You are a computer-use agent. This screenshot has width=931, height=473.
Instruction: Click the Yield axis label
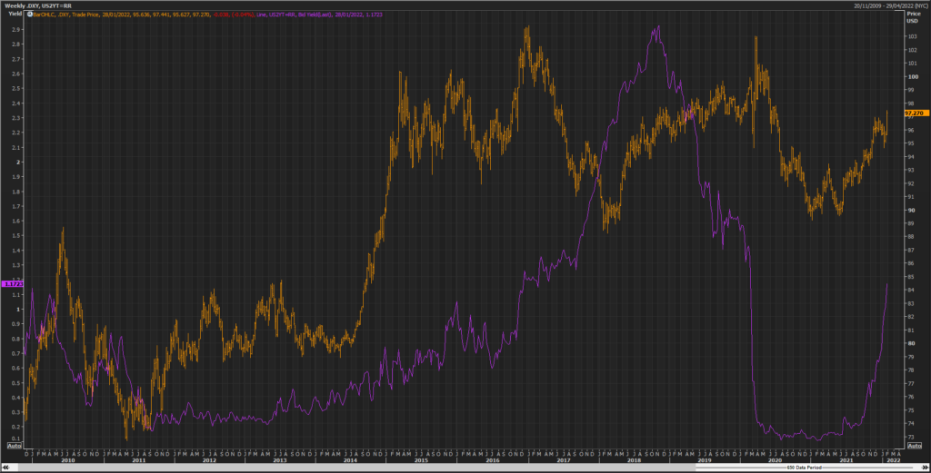[x=15, y=14]
